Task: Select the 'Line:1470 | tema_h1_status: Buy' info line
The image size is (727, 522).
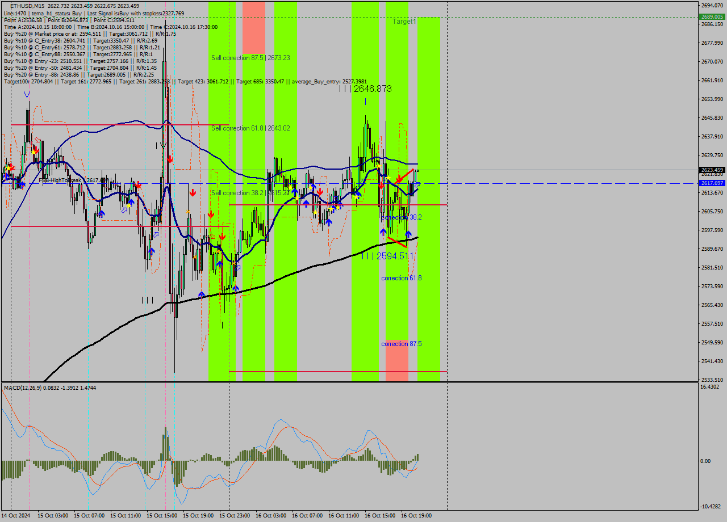Action: (94, 13)
